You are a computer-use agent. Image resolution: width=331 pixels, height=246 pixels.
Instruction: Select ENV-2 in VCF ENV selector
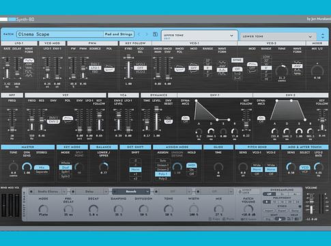[53, 122]
